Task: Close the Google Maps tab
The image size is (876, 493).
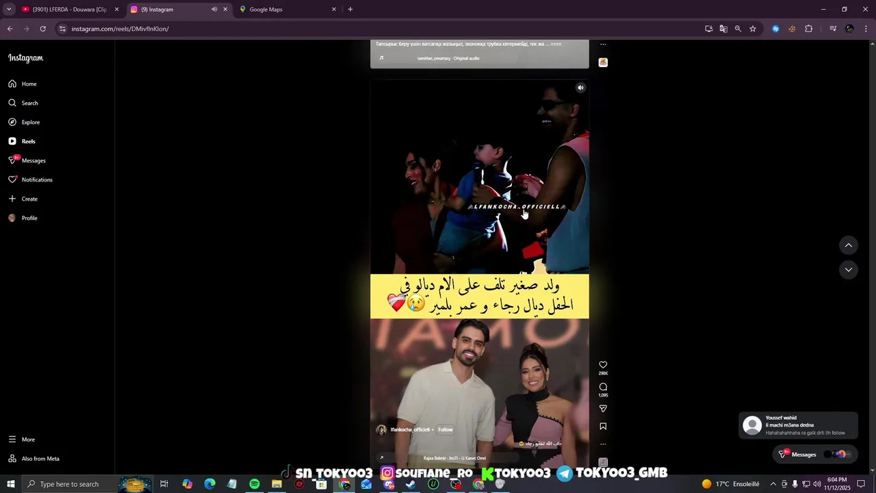Action: pyautogui.click(x=334, y=10)
